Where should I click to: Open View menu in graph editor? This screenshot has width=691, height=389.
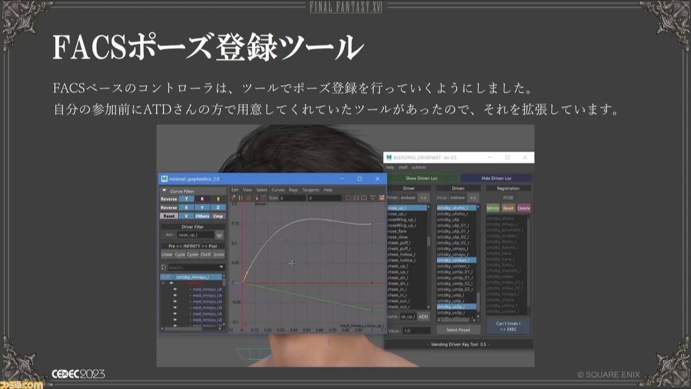[247, 190]
